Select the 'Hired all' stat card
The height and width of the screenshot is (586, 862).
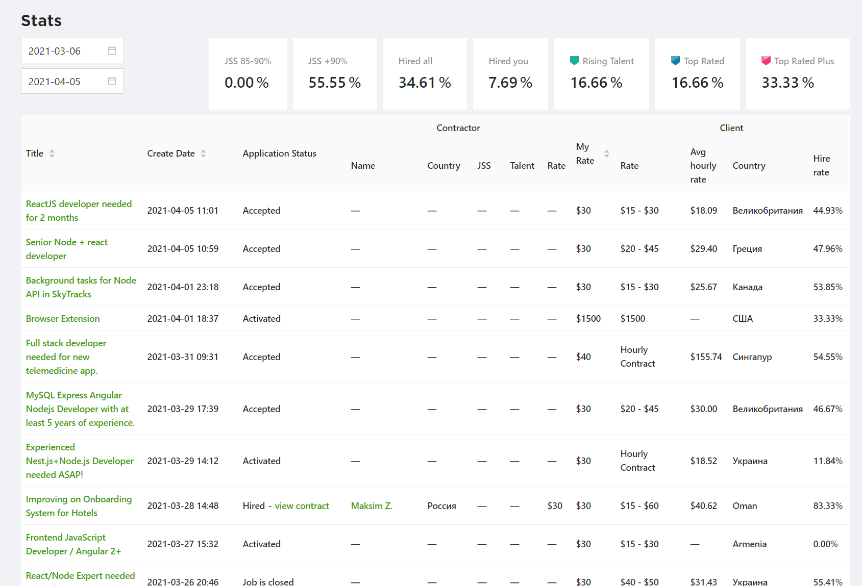[425, 74]
